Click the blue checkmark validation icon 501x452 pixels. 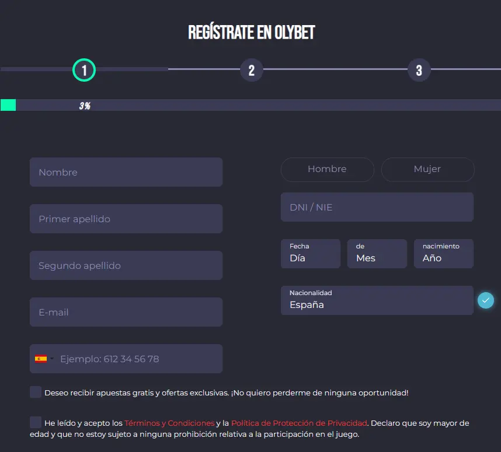point(486,300)
